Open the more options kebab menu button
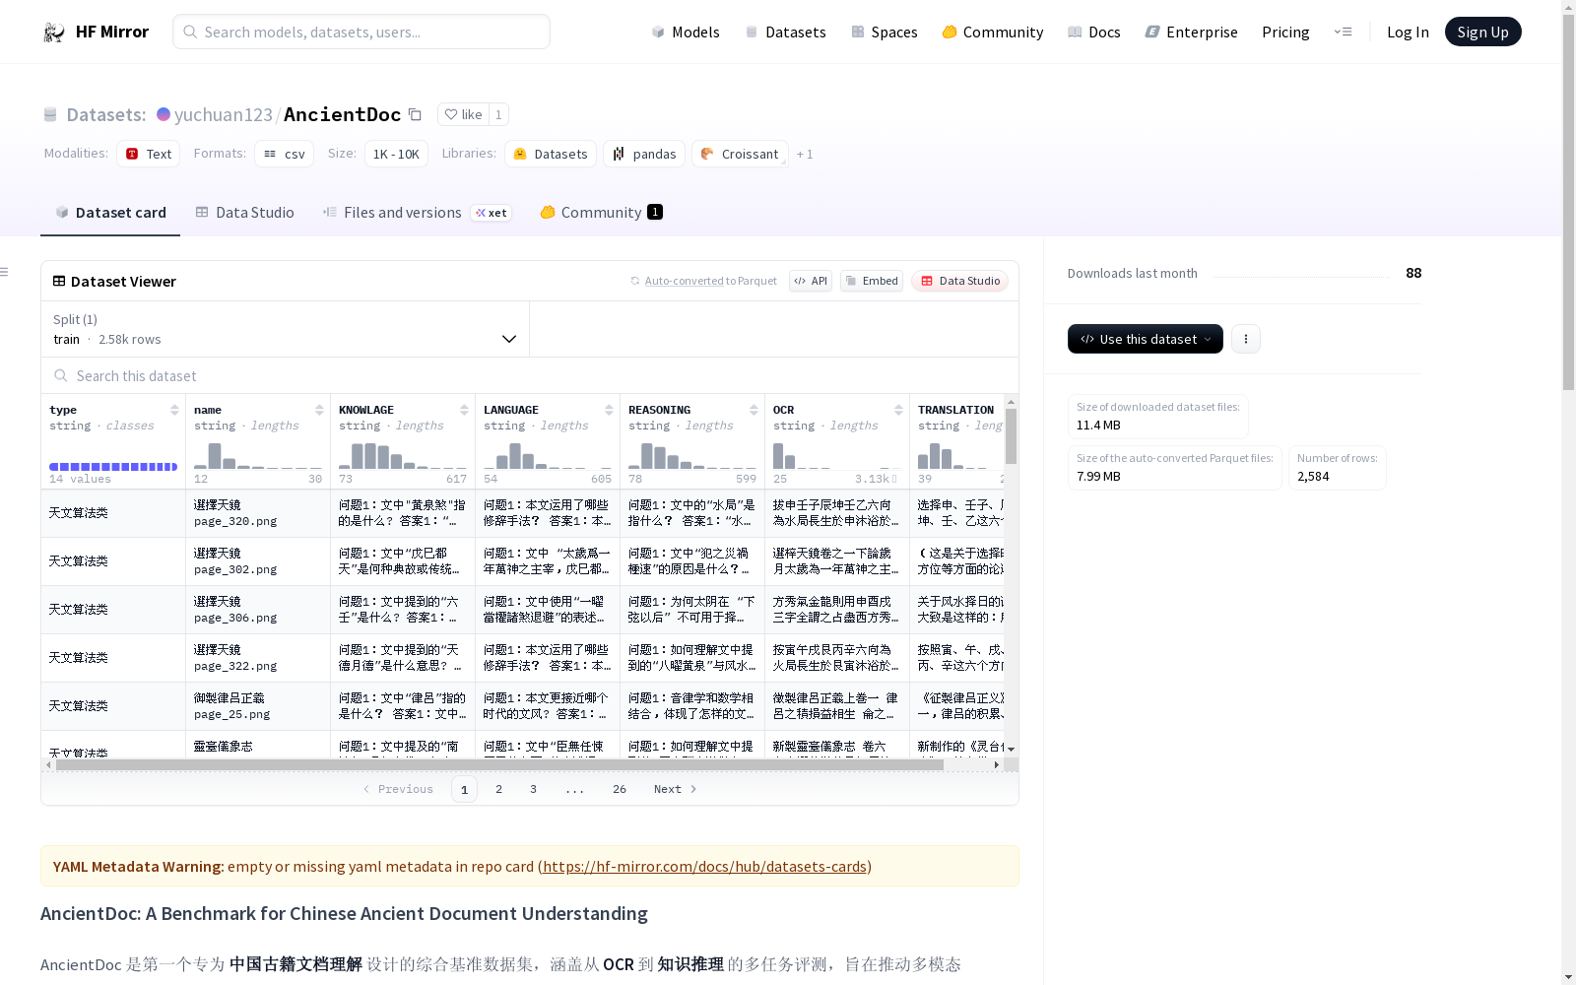The image size is (1576, 985). point(1246,339)
